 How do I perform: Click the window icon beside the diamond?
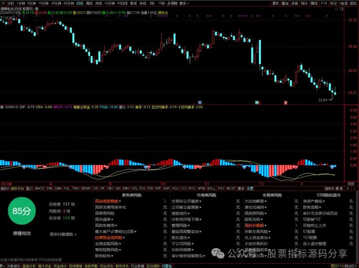pyautogui.click(x=342, y=9)
